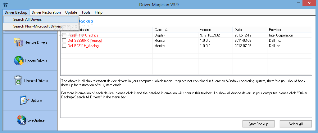318x133 pixels.
Task: Select the Dell E2311H_Analog driver name
Action: click(83, 46)
